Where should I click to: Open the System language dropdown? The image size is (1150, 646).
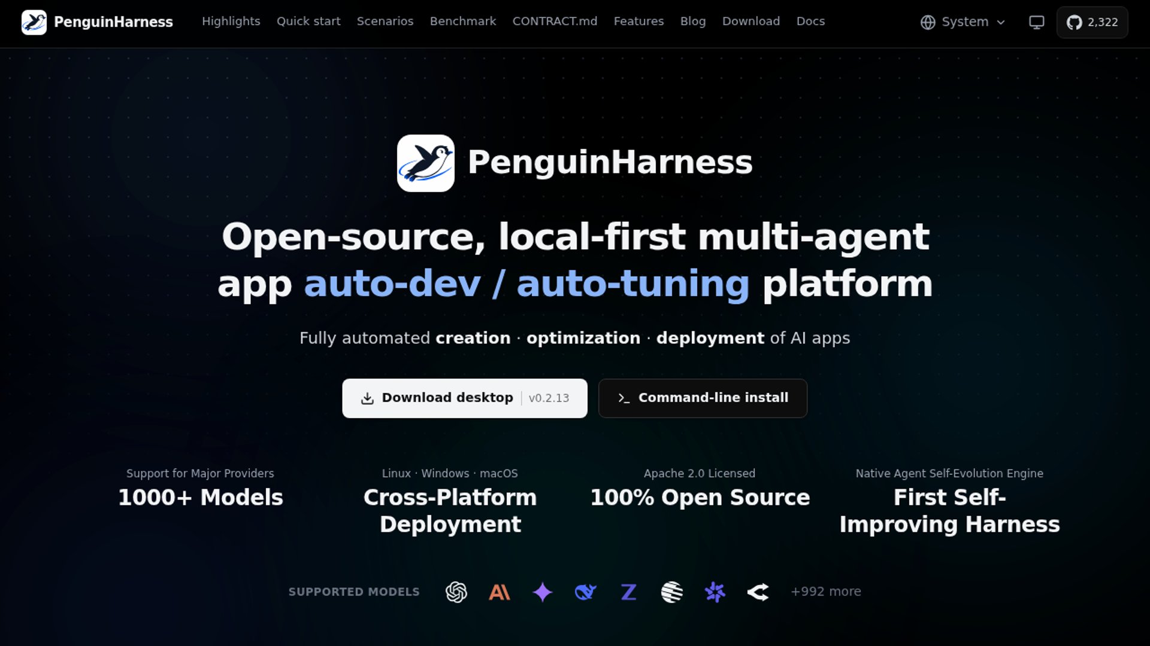[x=964, y=22]
